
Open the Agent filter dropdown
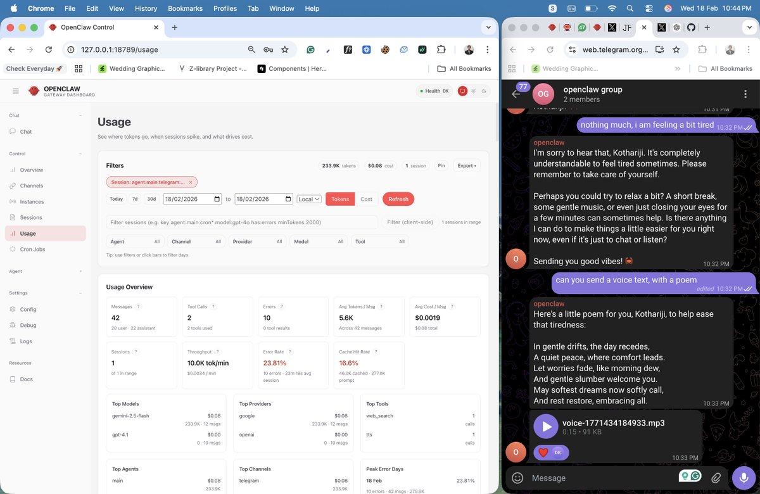pyautogui.click(x=135, y=241)
